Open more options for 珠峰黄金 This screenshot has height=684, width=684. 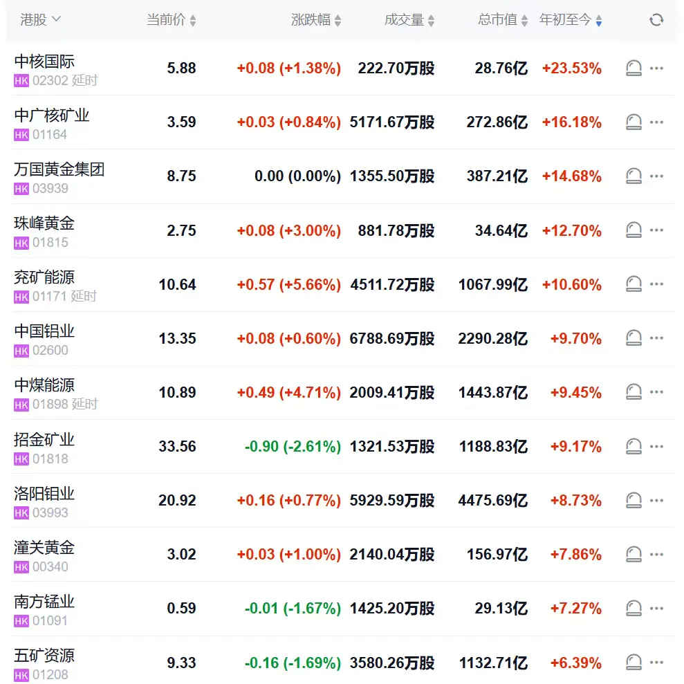coord(656,230)
